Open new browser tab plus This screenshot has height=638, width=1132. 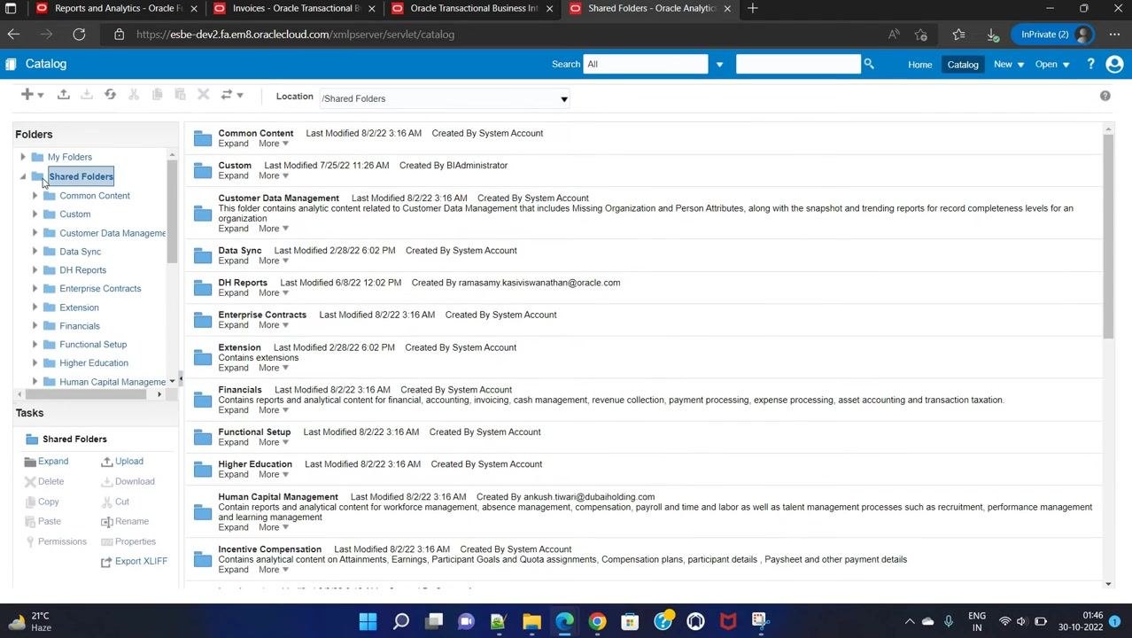pyautogui.click(x=752, y=9)
